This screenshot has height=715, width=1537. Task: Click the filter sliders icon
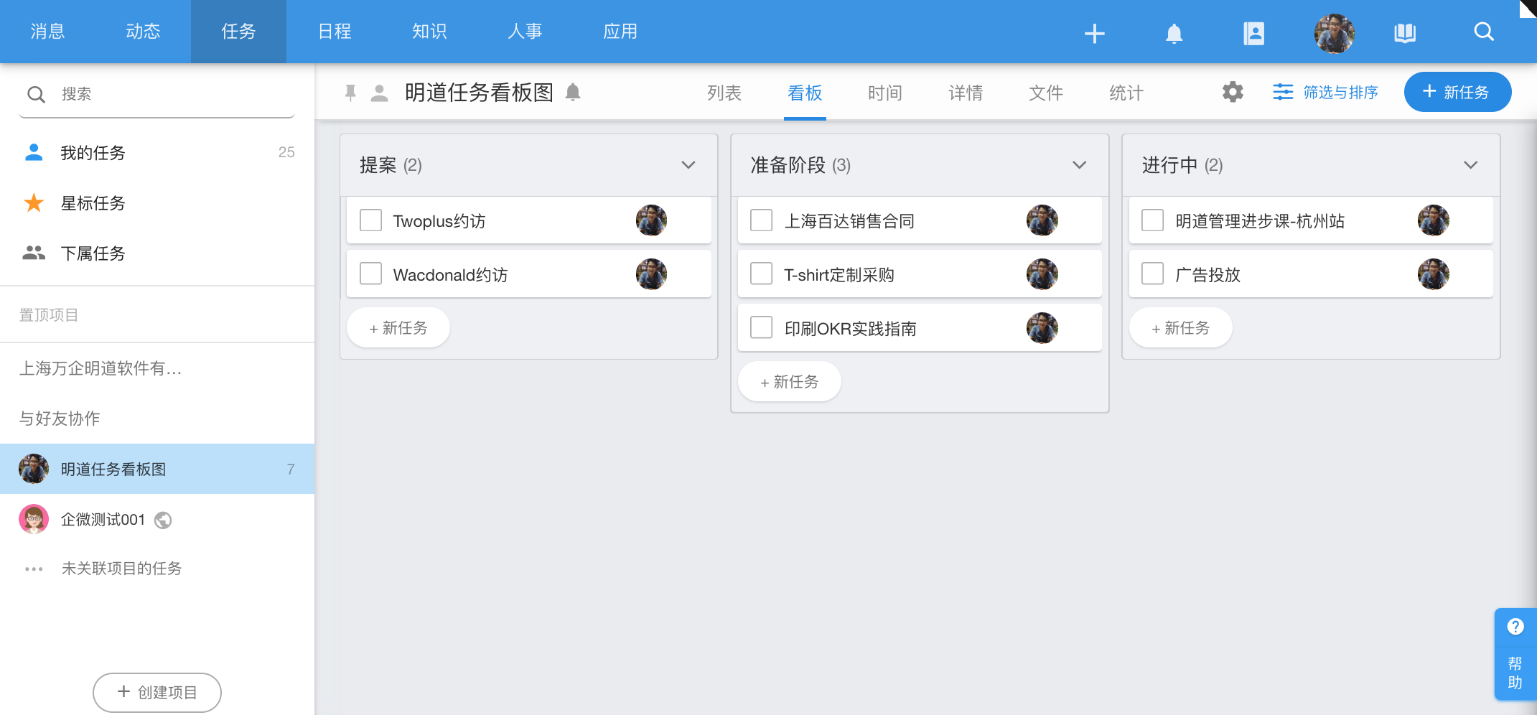[1282, 92]
